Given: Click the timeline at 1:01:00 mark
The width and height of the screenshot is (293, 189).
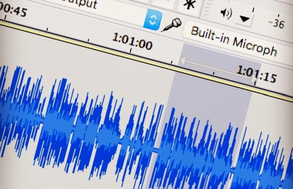Looking at the screenshot, I should point(132,42).
